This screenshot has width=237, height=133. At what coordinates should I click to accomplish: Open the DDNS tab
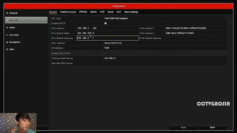(93, 12)
